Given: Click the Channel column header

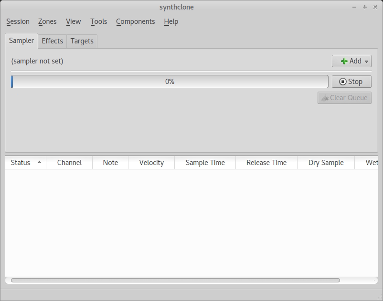Looking at the screenshot, I should point(69,163).
